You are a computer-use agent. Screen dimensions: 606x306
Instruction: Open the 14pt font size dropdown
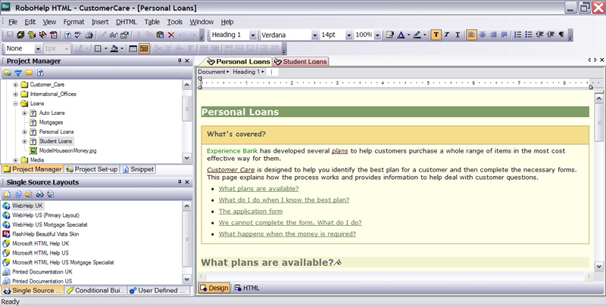point(348,35)
